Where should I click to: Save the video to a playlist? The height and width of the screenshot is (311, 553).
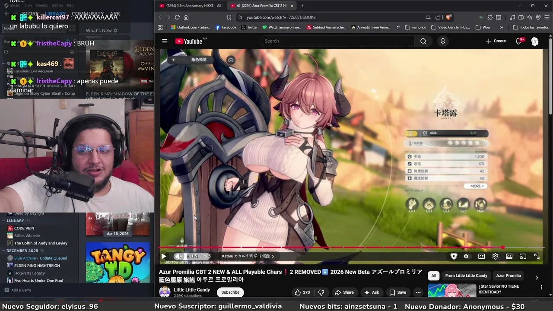click(397, 292)
